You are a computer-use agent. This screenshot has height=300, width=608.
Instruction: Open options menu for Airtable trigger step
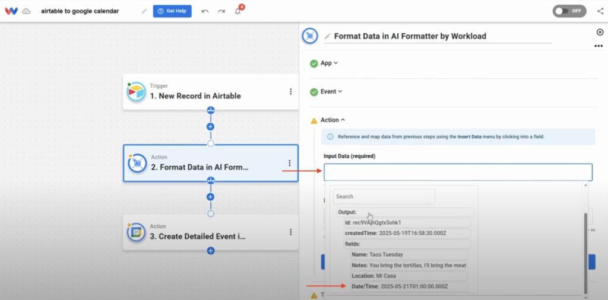(x=290, y=92)
